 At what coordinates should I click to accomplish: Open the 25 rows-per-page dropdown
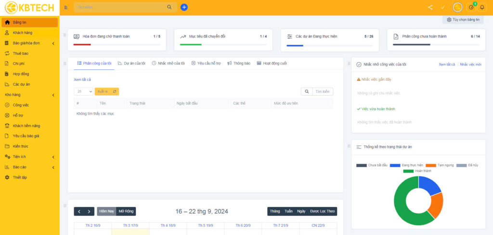click(x=83, y=91)
